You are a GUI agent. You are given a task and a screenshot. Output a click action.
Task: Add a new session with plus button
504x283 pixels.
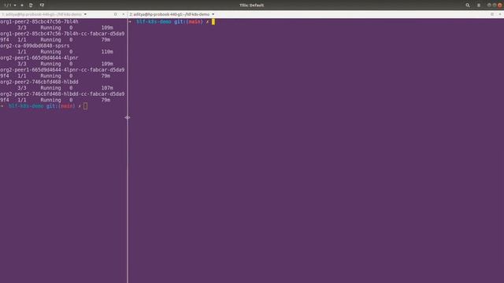tap(22, 6)
